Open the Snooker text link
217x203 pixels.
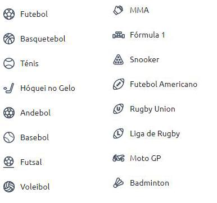click(144, 59)
